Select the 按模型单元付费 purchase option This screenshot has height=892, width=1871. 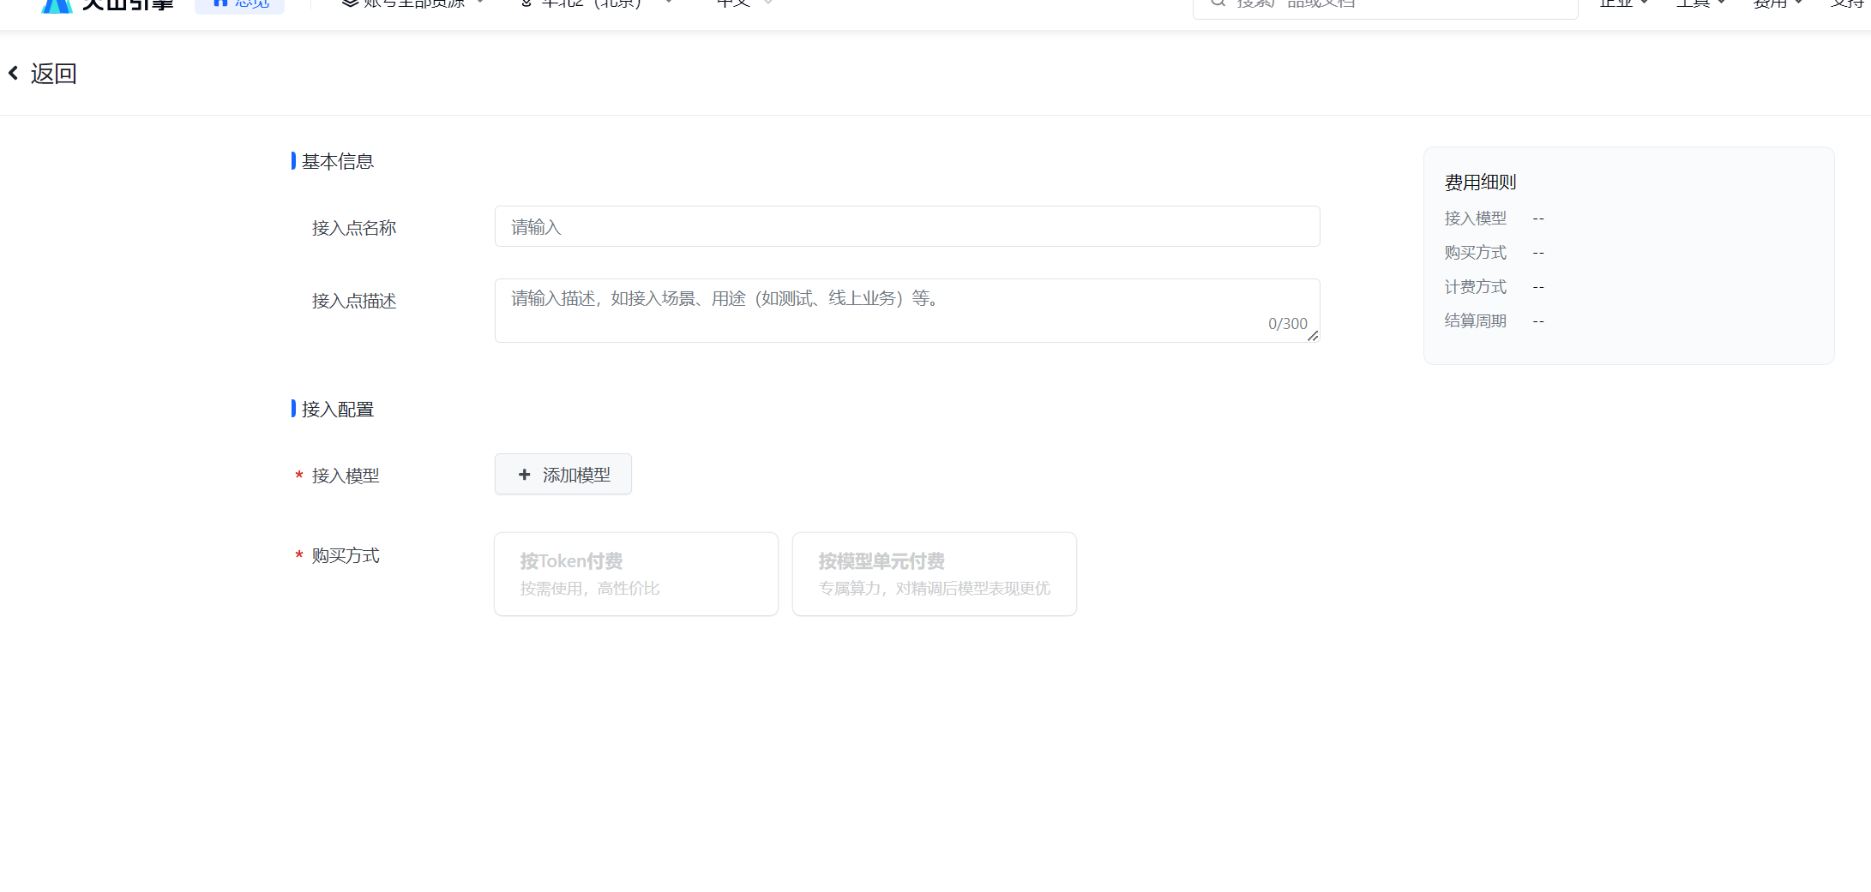click(x=935, y=574)
